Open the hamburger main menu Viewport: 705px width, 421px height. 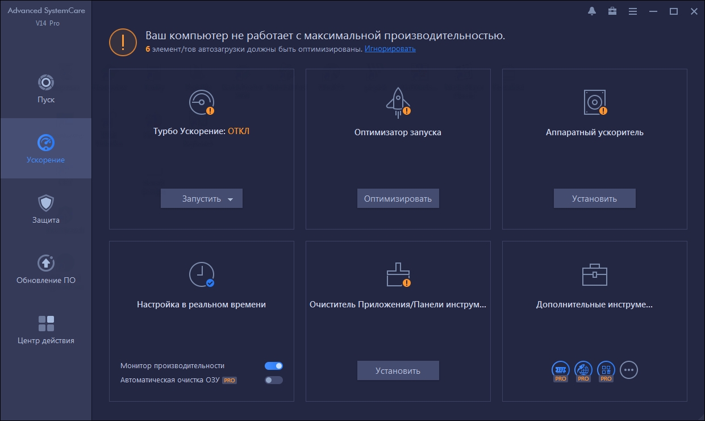pos(633,11)
